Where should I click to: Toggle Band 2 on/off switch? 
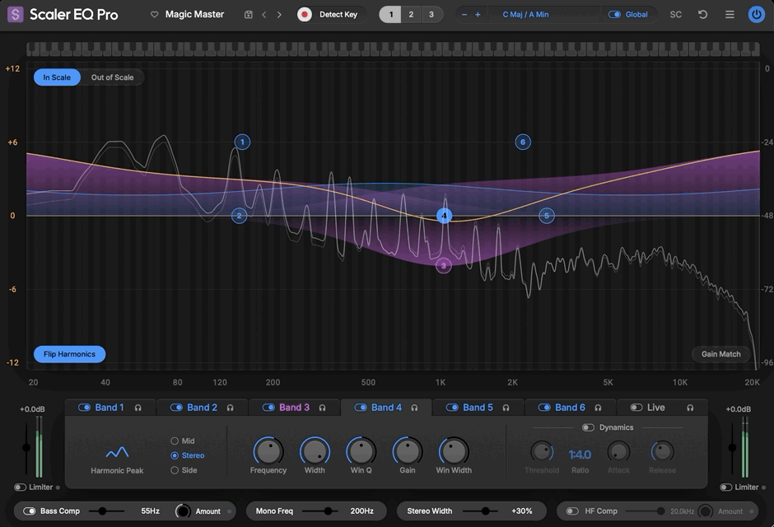click(x=176, y=408)
